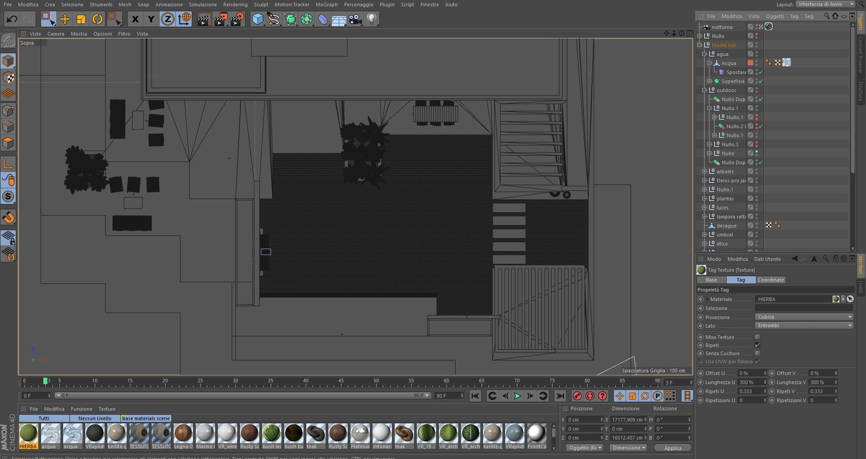The width and height of the screenshot is (866, 459).
Task: Toggle the Spostare object enable checkmark
Action: point(761,72)
